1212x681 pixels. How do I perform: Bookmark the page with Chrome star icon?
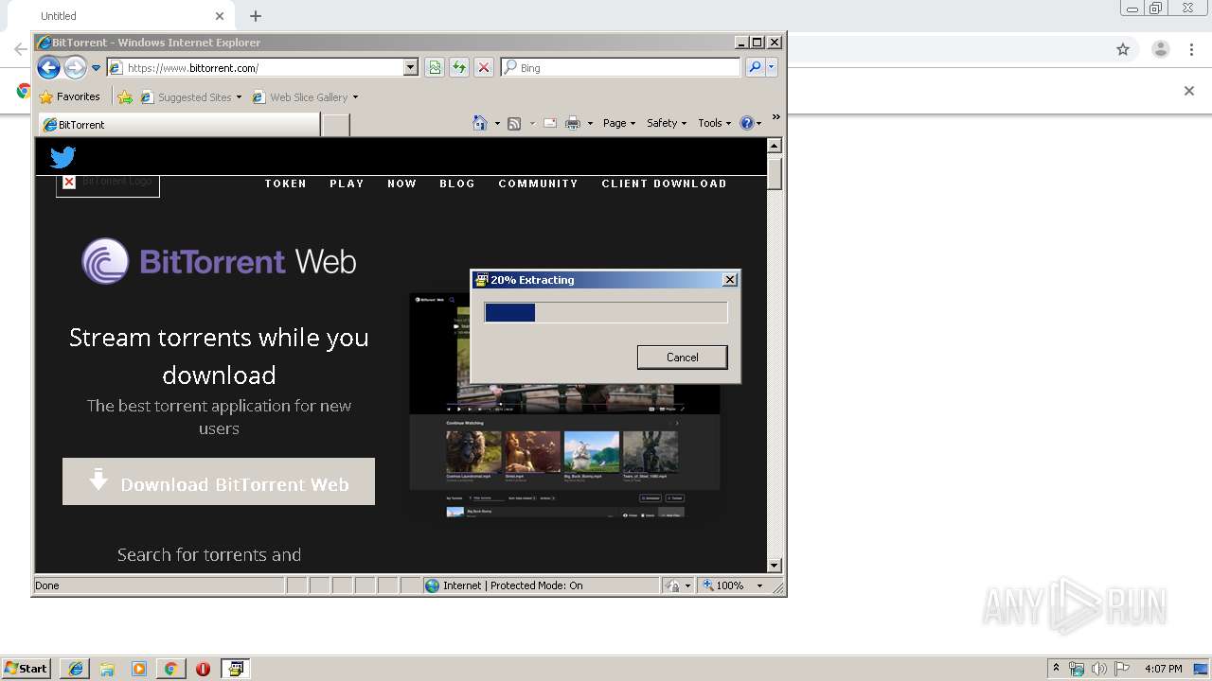point(1123,49)
